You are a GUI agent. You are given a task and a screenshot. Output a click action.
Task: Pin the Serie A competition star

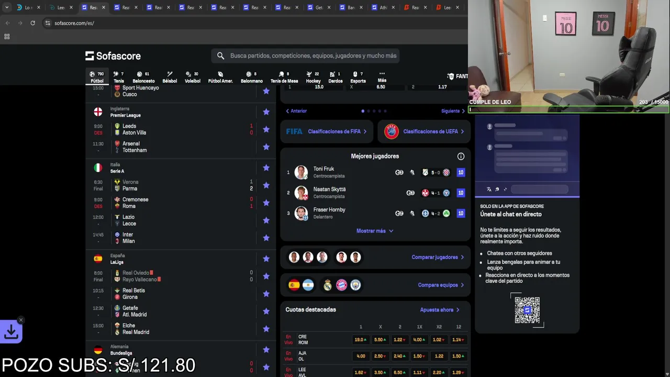pos(266,168)
